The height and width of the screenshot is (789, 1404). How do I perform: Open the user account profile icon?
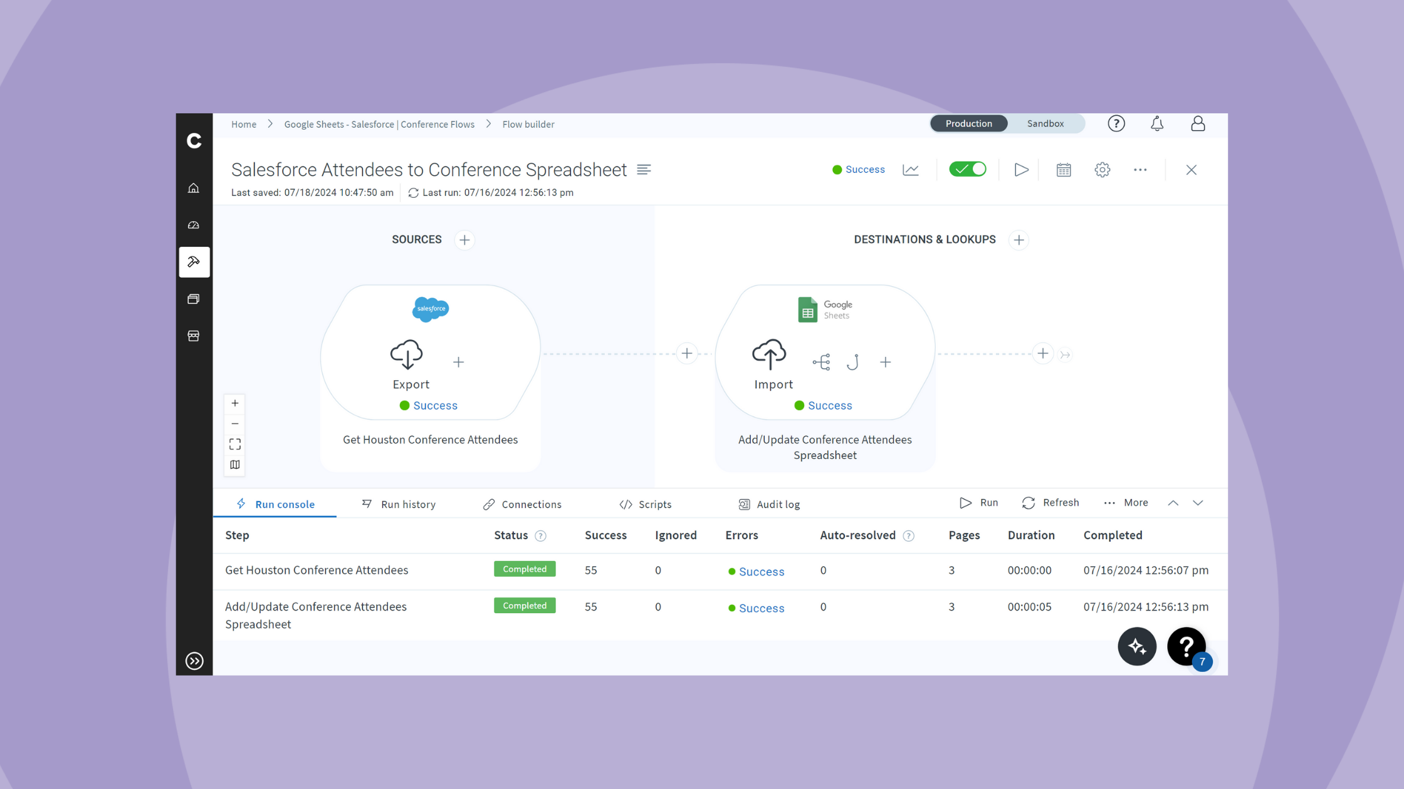pos(1198,124)
